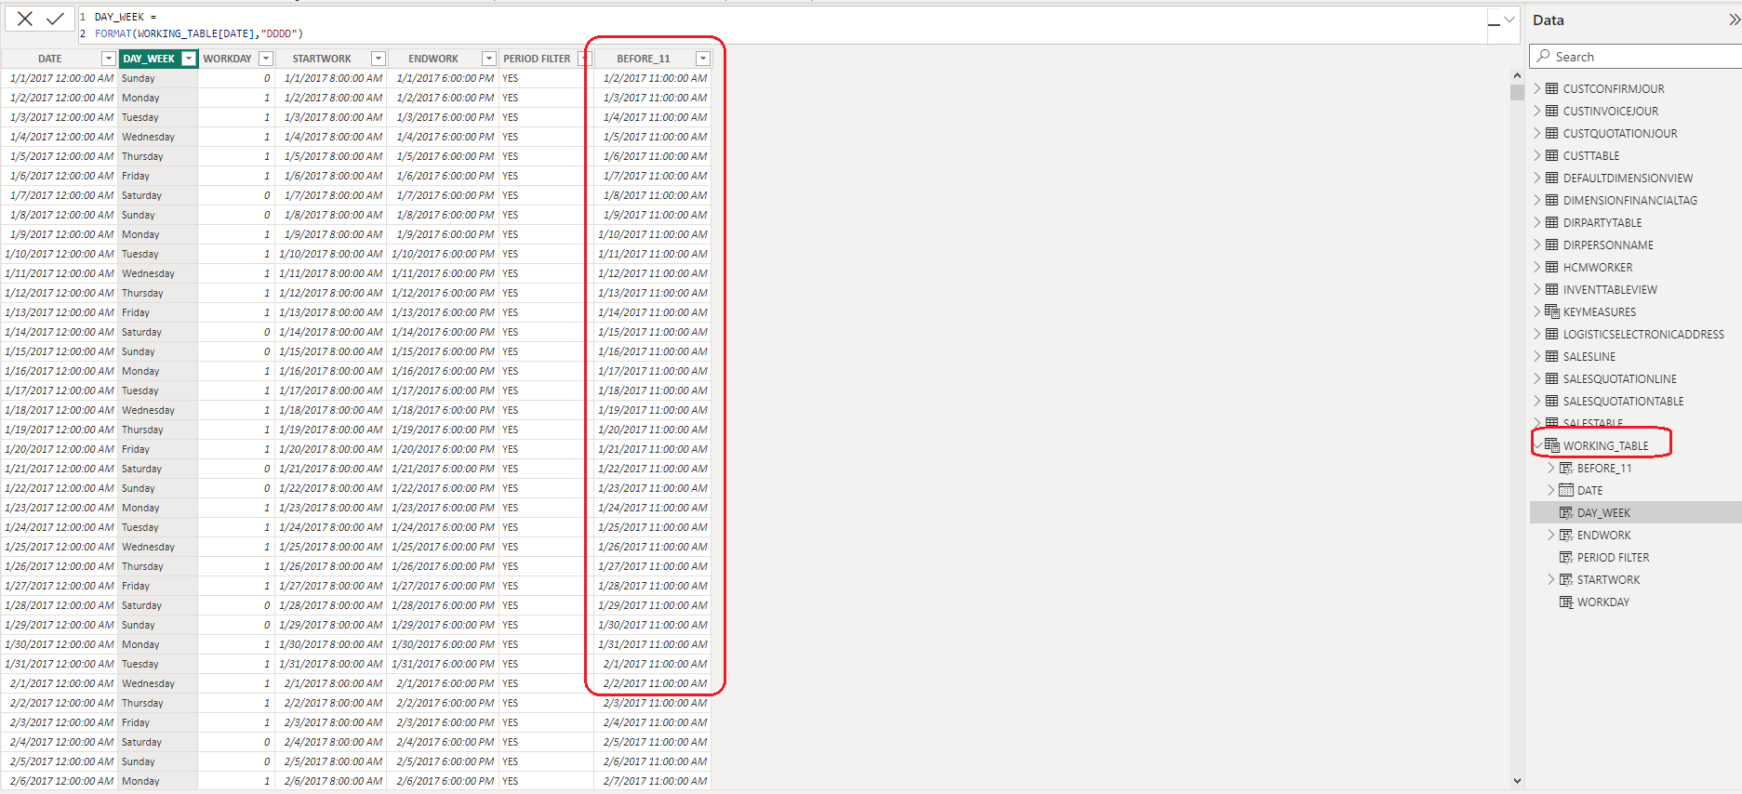This screenshot has height=794, width=1742.
Task: Select HCMWORKER table icon
Action: tap(1551, 268)
